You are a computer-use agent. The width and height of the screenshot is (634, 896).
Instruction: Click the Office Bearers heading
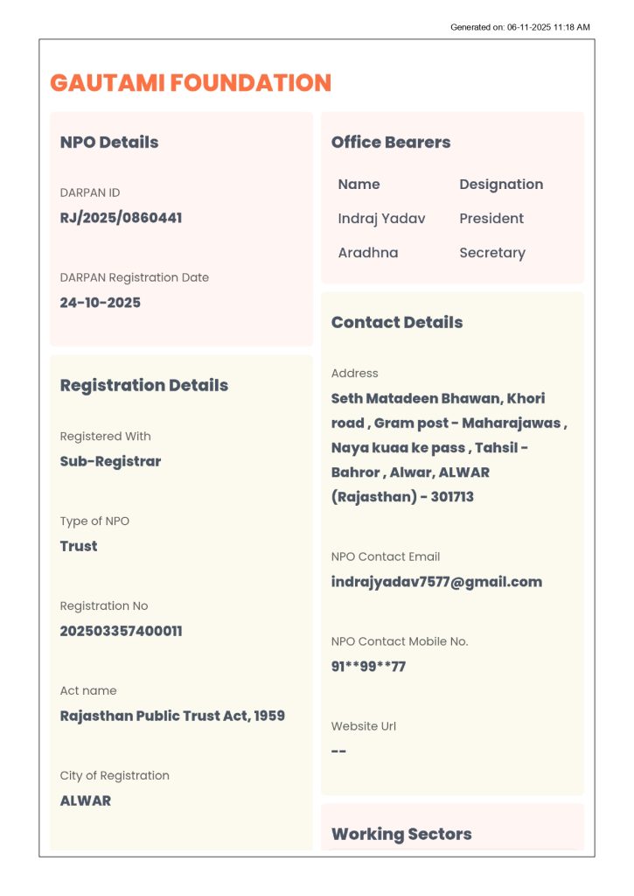tap(391, 143)
